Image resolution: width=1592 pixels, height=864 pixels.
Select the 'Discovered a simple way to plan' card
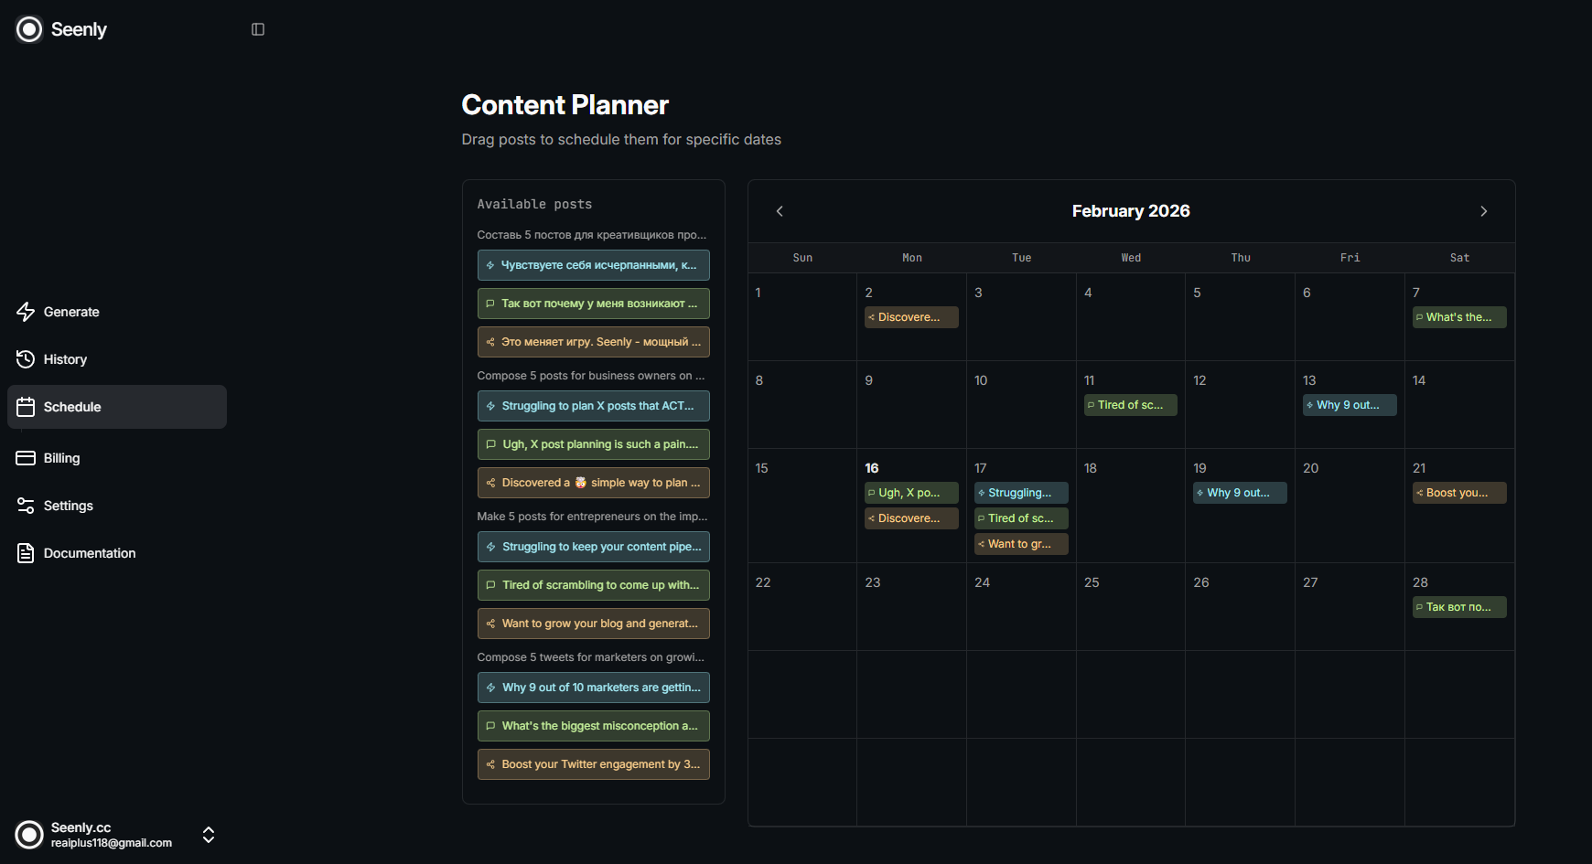(x=593, y=482)
